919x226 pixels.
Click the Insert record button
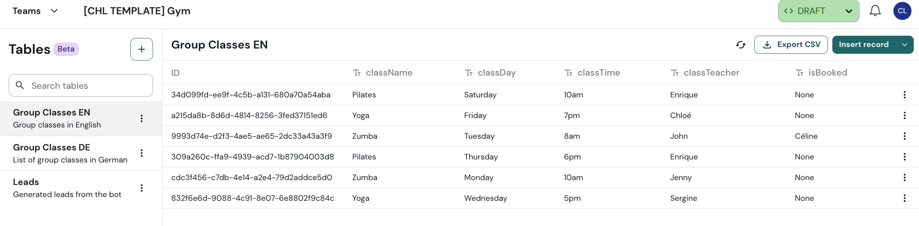(x=863, y=45)
